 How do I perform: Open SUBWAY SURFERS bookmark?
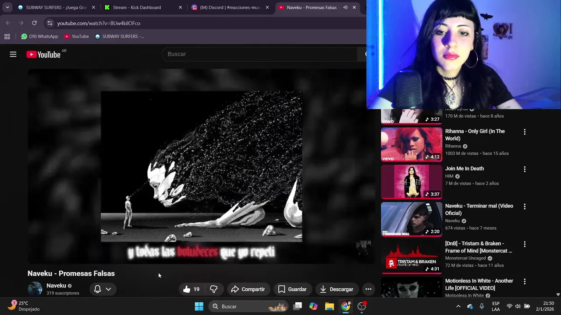[x=120, y=36]
